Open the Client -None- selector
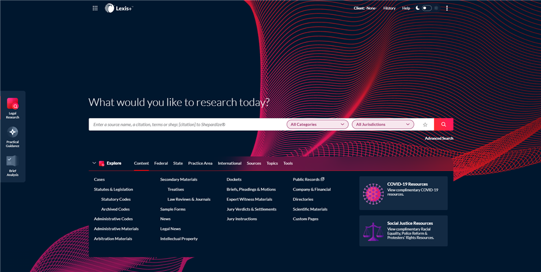 pos(365,8)
